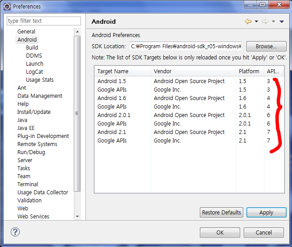Viewport: 292px width, 247px height.
Task: Click the SDK Location path field
Action: 186,46
